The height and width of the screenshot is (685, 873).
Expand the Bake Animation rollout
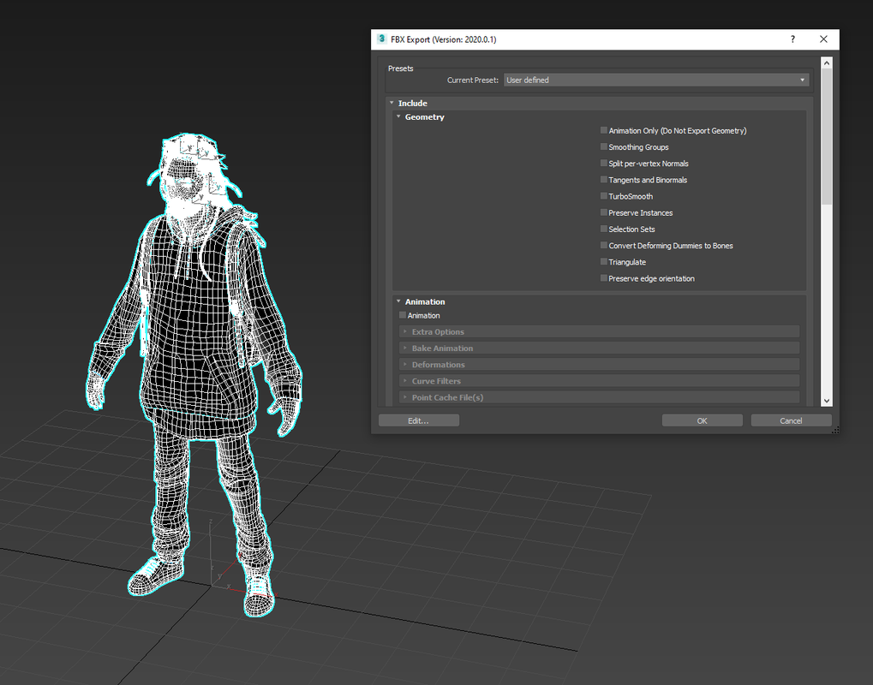coord(599,348)
